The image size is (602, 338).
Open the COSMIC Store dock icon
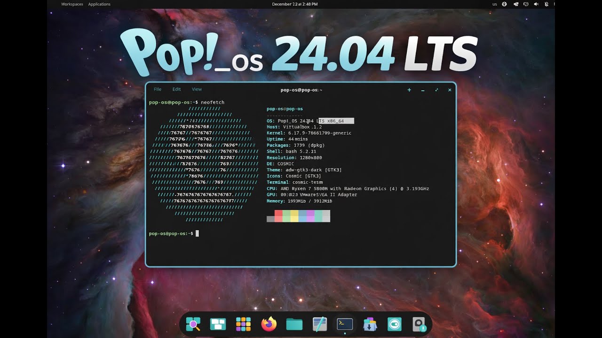[x=370, y=324]
